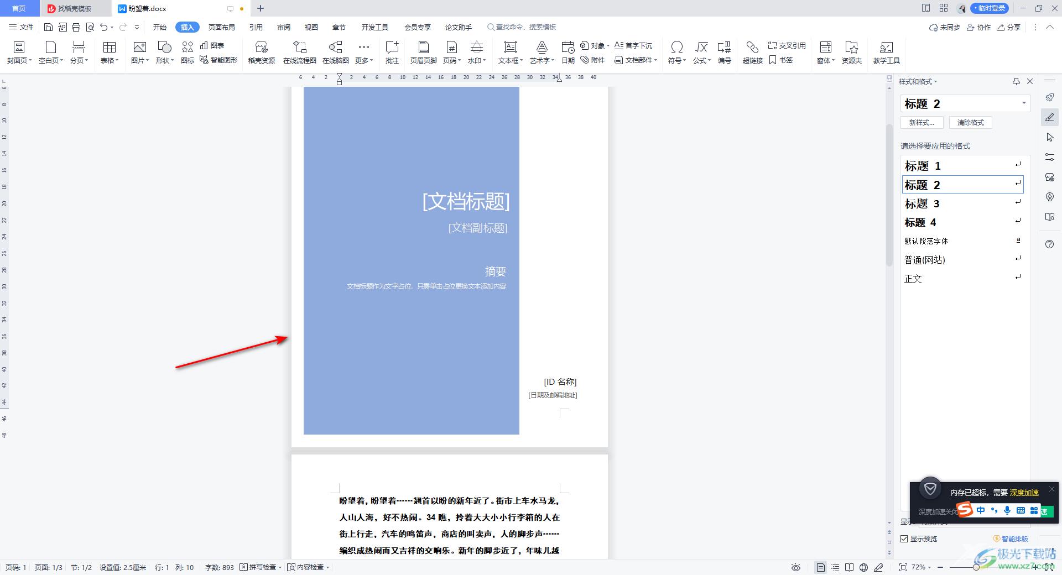
Task: Switch to the Start (开始) ribbon tab
Action: tap(160, 27)
